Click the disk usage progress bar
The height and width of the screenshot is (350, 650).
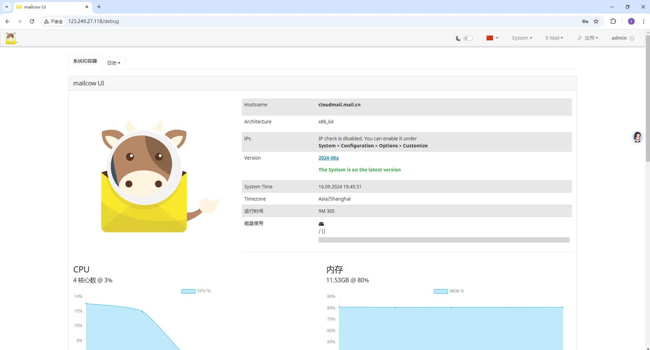click(x=444, y=240)
